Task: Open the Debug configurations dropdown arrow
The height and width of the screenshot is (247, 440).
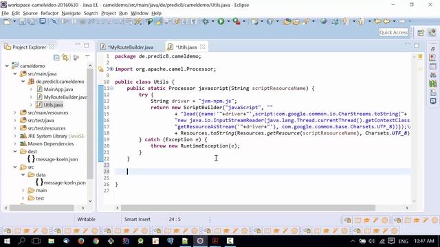Action: (212, 21)
